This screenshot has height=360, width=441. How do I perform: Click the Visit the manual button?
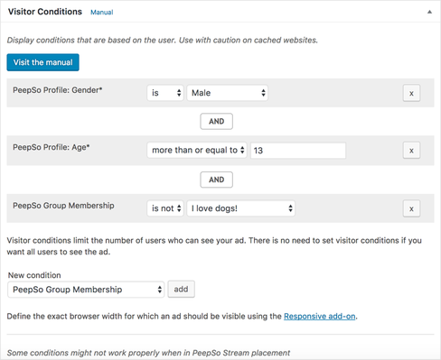click(x=42, y=62)
